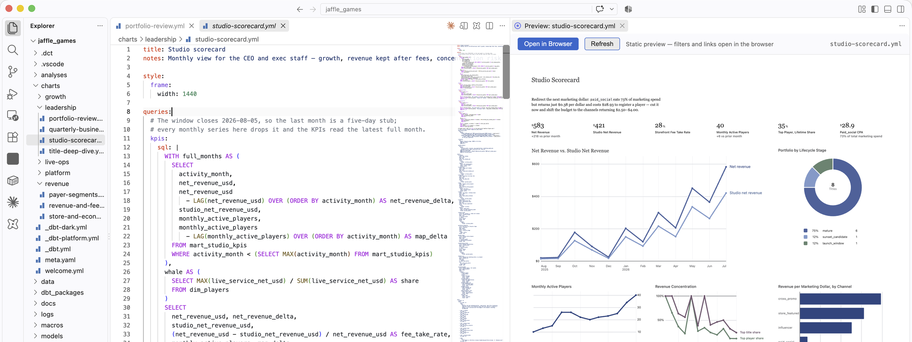Viewport: 912px width, 342px height.
Task: Open preview panel ellipsis menu
Action: click(902, 26)
